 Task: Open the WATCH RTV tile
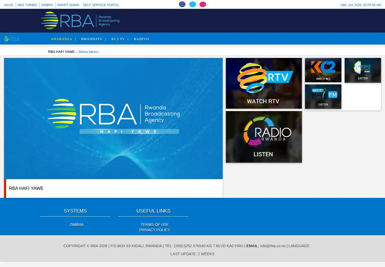click(x=264, y=83)
